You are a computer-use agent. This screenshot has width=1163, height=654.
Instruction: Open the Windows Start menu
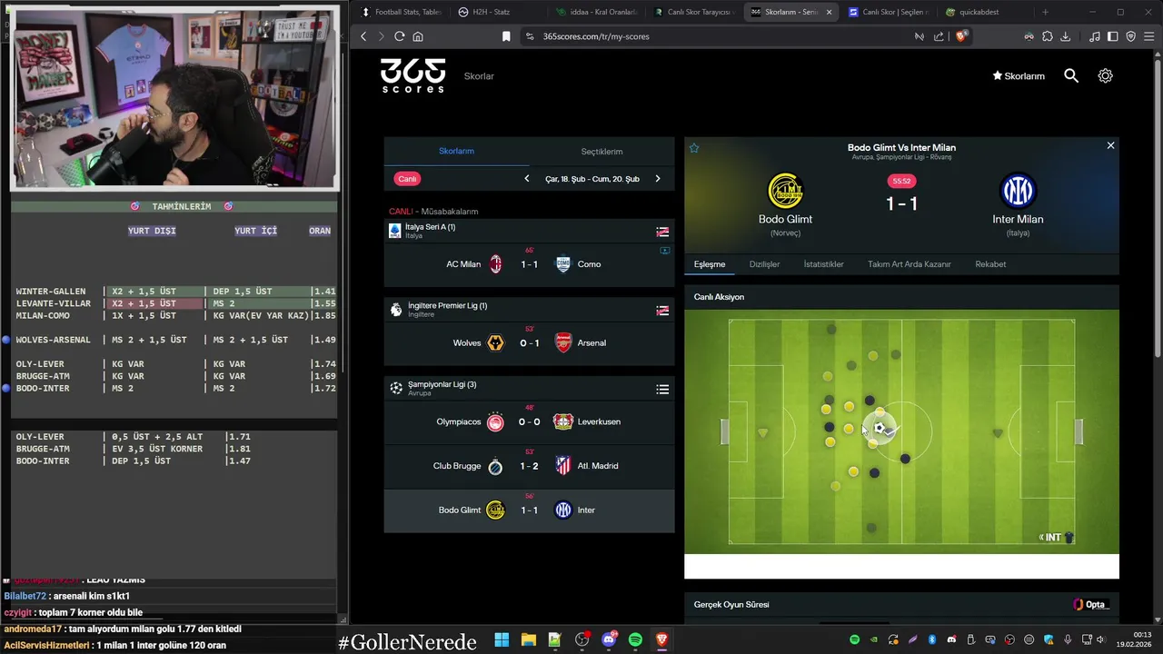click(502, 640)
